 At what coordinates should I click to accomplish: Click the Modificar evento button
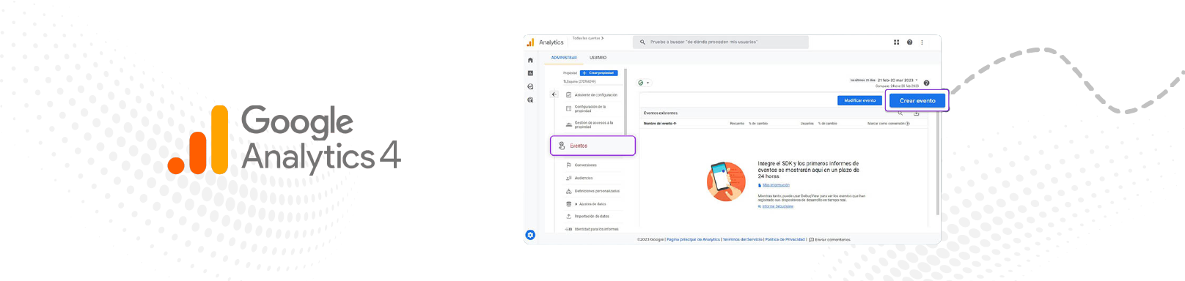(859, 100)
